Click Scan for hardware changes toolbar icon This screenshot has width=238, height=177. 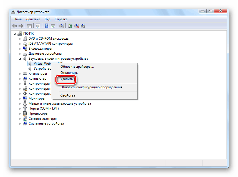point(62,26)
